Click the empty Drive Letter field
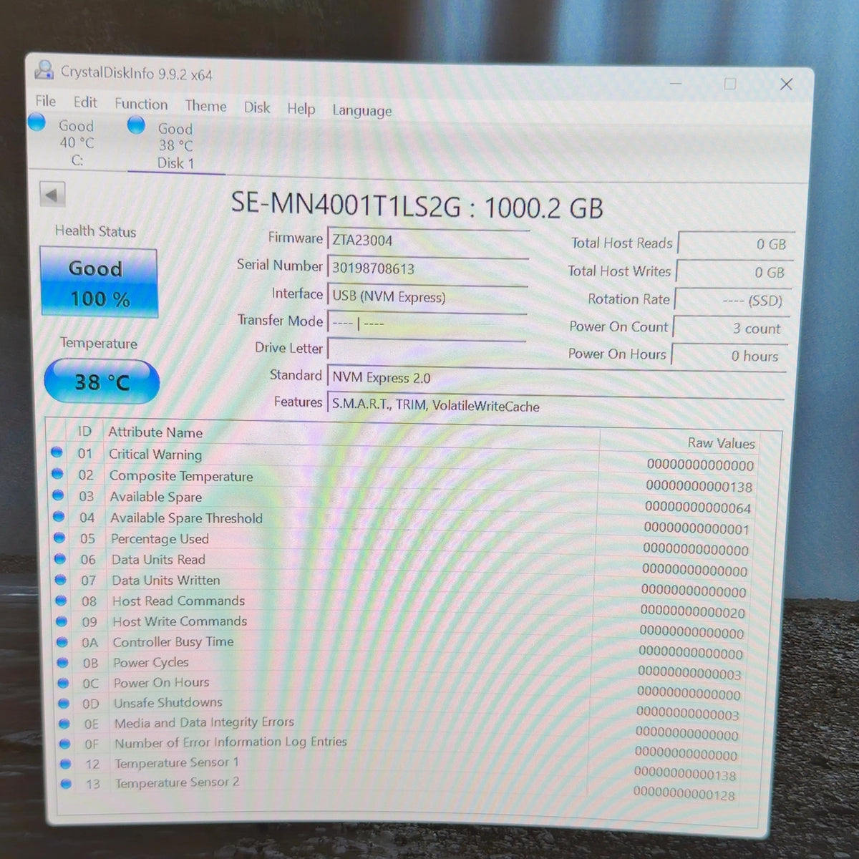859x859 pixels. 426,350
